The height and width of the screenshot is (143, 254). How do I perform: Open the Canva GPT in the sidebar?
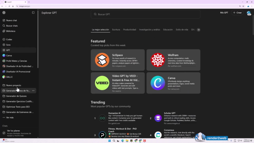point(19,56)
